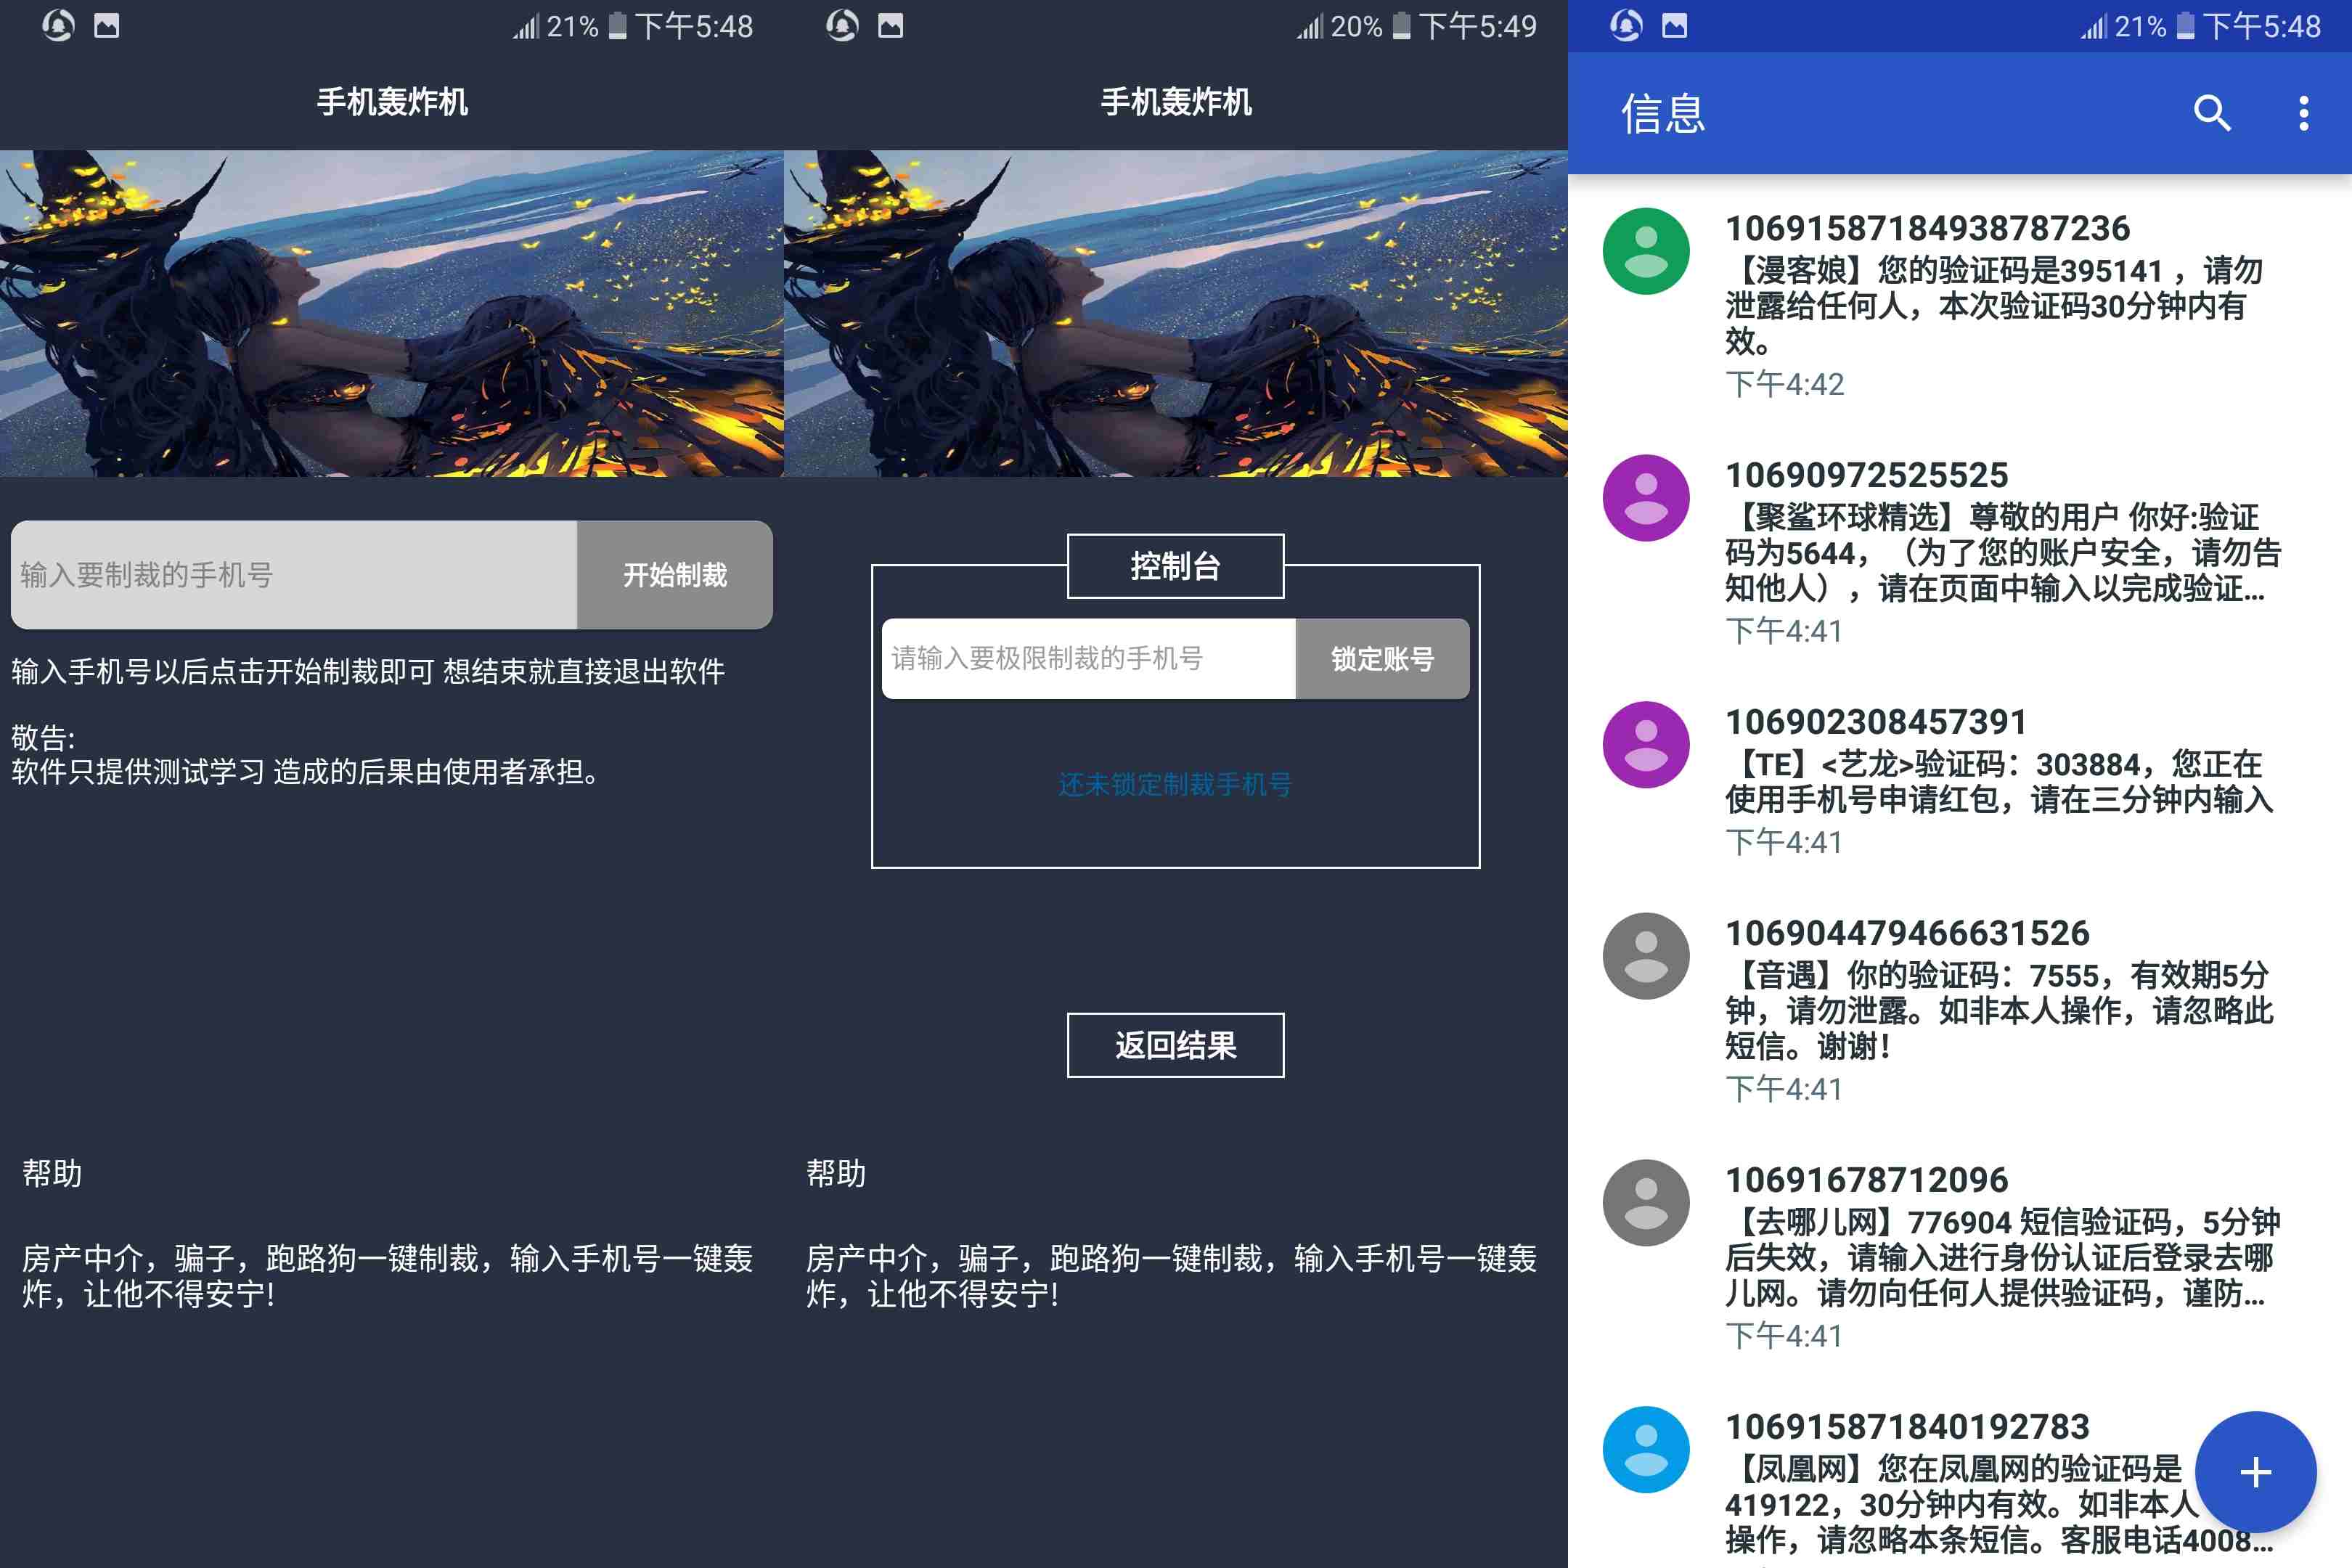Tap the battery icon showing 20% in middle screen
2352x1568 pixels.
tap(1402, 25)
